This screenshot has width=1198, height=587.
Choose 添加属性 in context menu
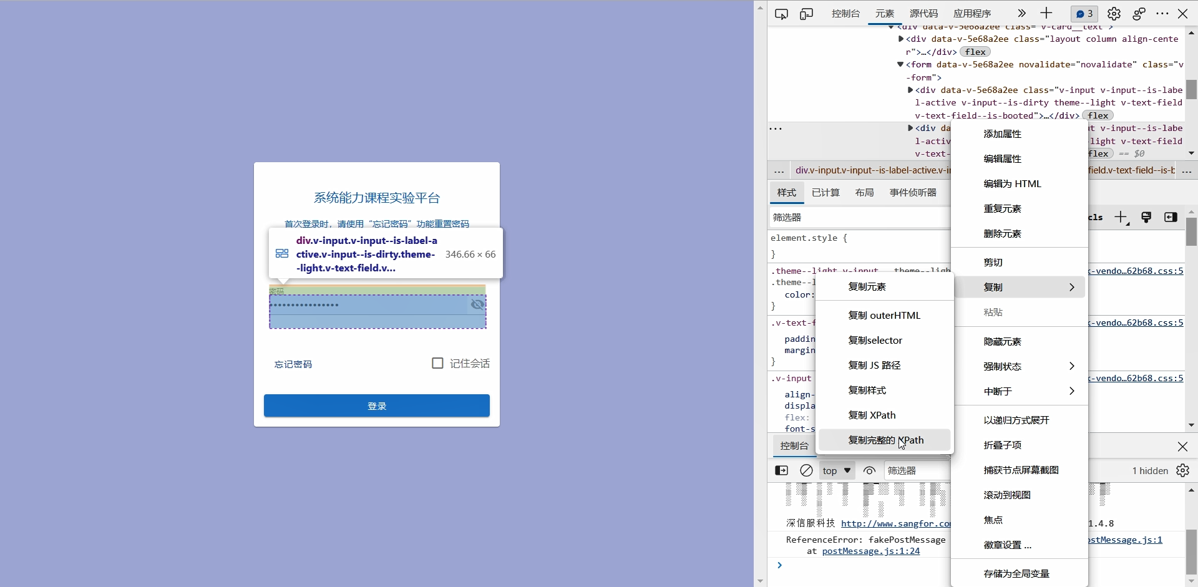tap(1020, 133)
